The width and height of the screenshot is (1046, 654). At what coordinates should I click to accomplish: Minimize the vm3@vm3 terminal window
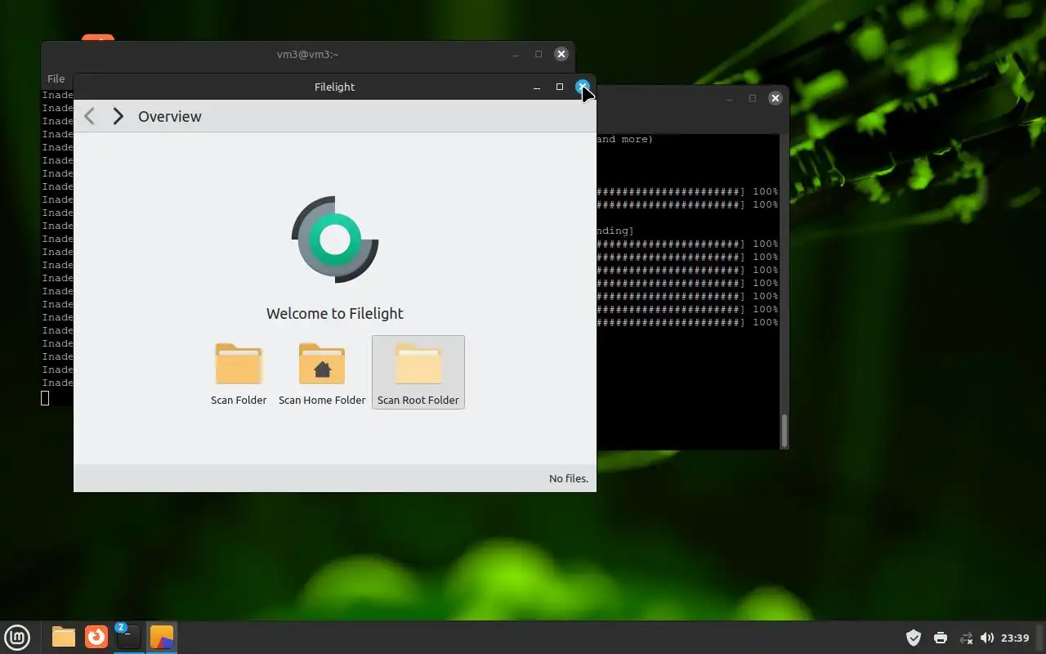(x=516, y=54)
